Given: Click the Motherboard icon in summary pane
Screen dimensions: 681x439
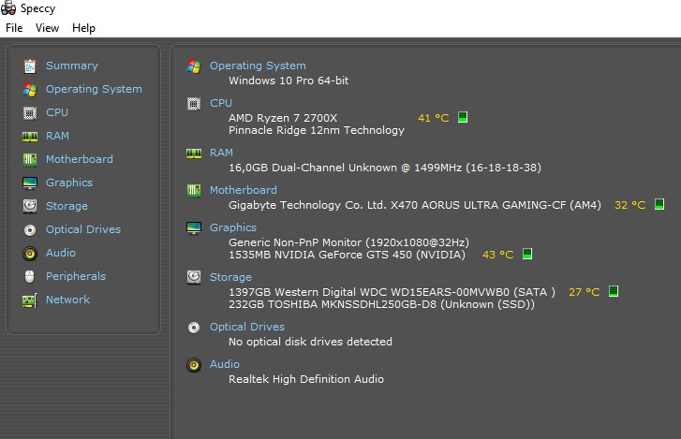Looking at the screenshot, I should tap(194, 190).
